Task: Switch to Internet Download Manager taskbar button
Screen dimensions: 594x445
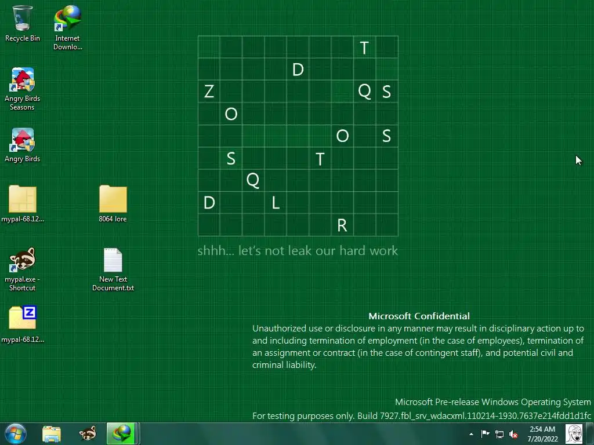Action: point(122,433)
